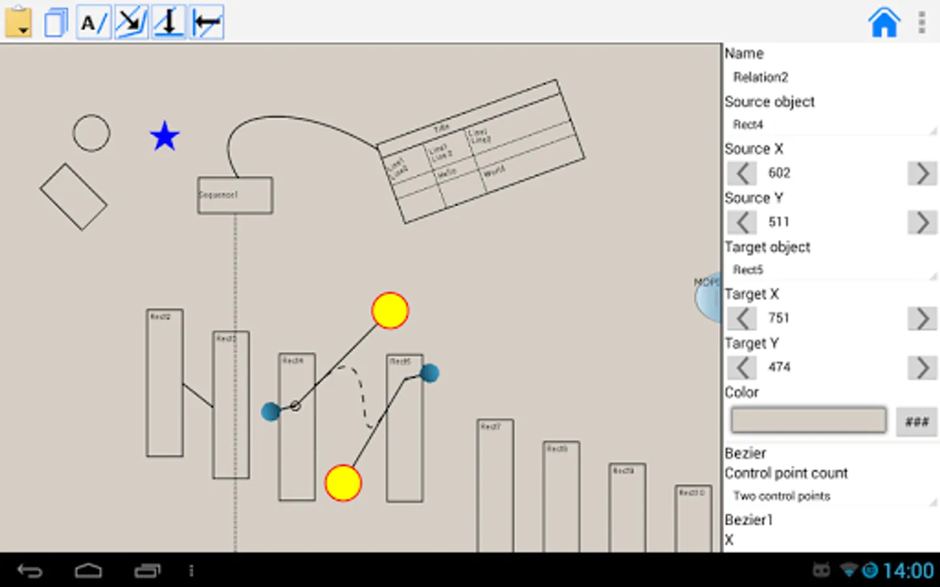Click the 14:00 clock
940x587 pixels.
pyautogui.click(x=908, y=571)
